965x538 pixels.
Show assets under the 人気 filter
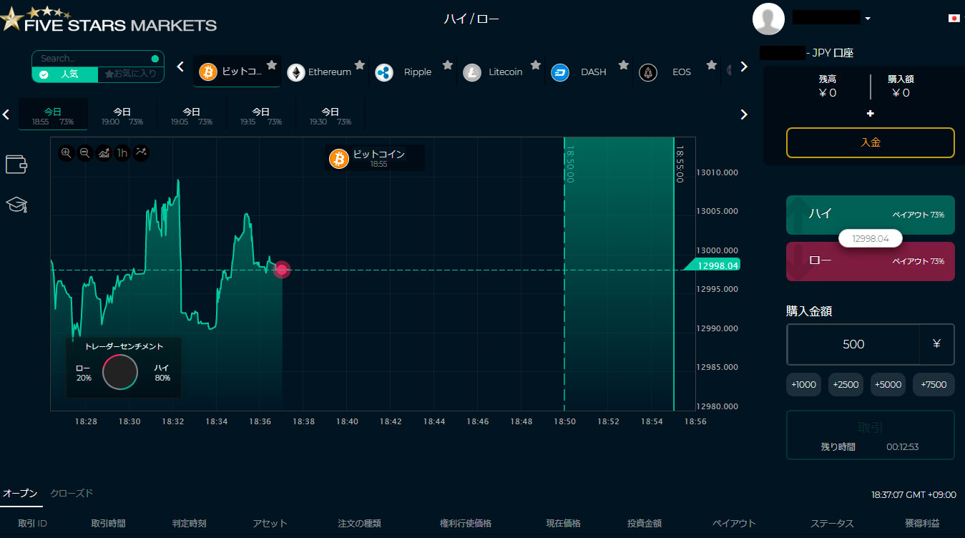click(65, 74)
